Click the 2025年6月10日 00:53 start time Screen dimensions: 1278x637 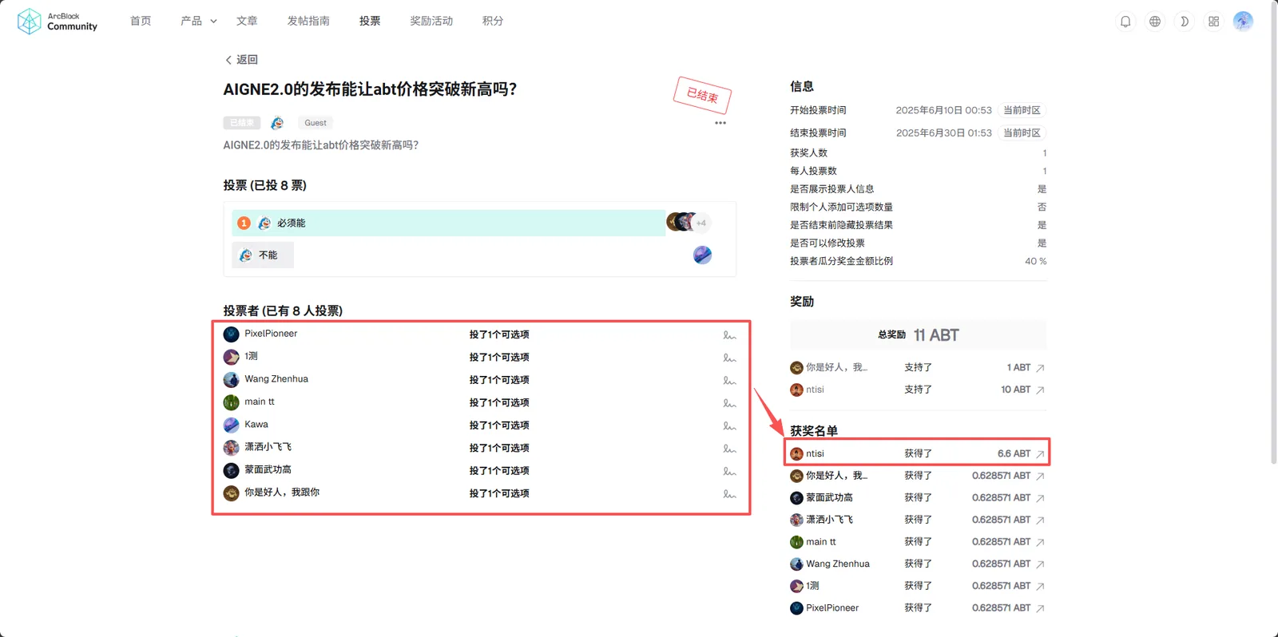click(943, 110)
